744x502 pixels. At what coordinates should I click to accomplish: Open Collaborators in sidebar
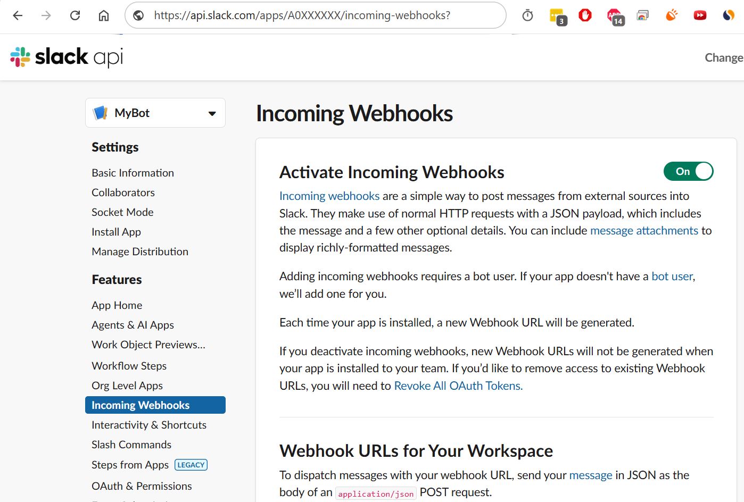click(123, 193)
